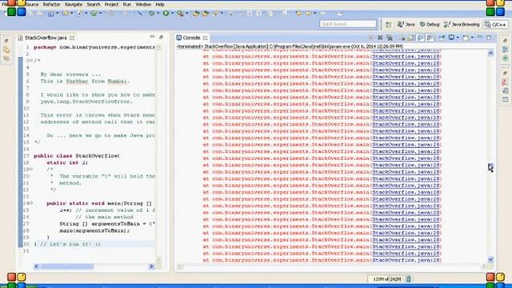Image resolution: width=512 pixels, height=288 pixels.
Task: Open the Project menu
Action: (111, 4)
